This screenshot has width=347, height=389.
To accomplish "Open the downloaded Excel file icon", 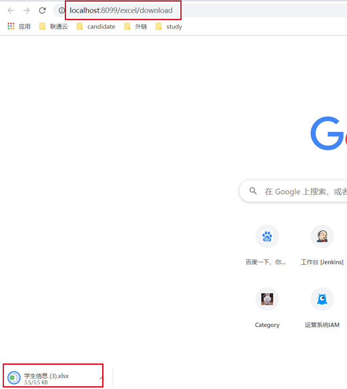I will pos(14,378).
